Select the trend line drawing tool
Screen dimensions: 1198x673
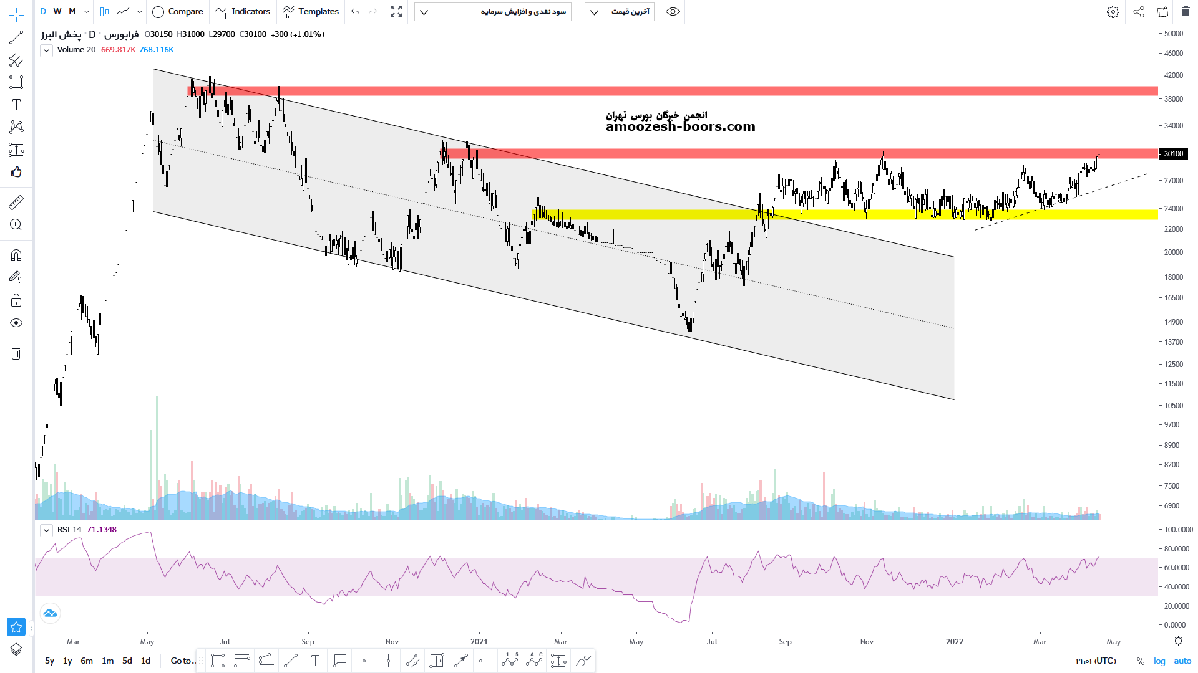point(16,38)
